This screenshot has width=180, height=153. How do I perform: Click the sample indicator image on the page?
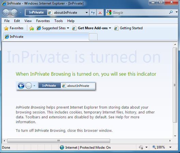pos(56,86)
